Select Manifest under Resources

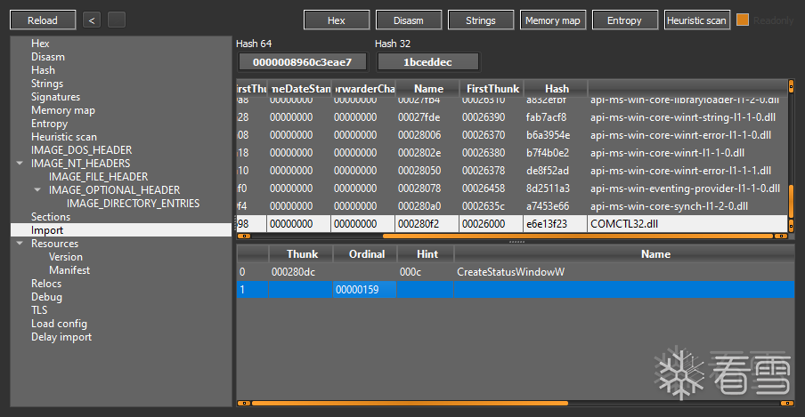click(x=69, y=270)
